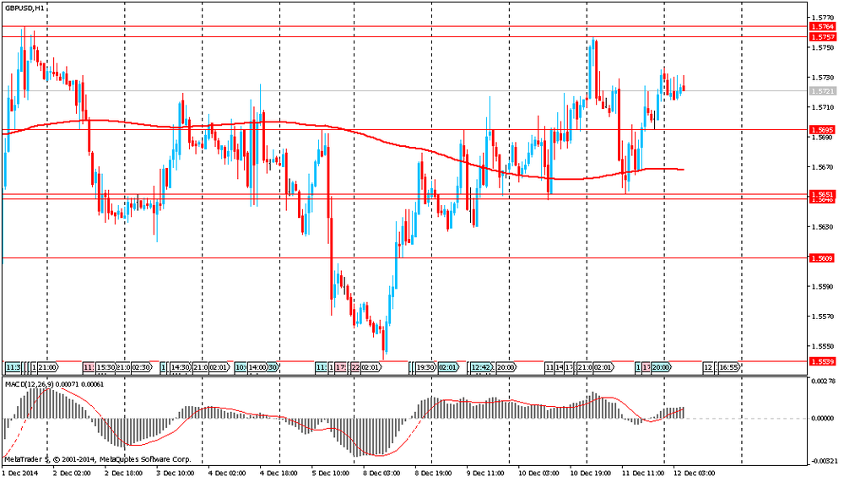Click the 1.5539 bottom level price tag
The width and height of the screenshot is (844, 482).
821,361
